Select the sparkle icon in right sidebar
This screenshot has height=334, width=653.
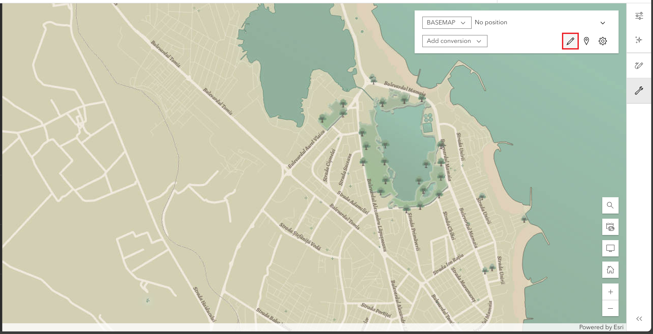click(639, 40)
